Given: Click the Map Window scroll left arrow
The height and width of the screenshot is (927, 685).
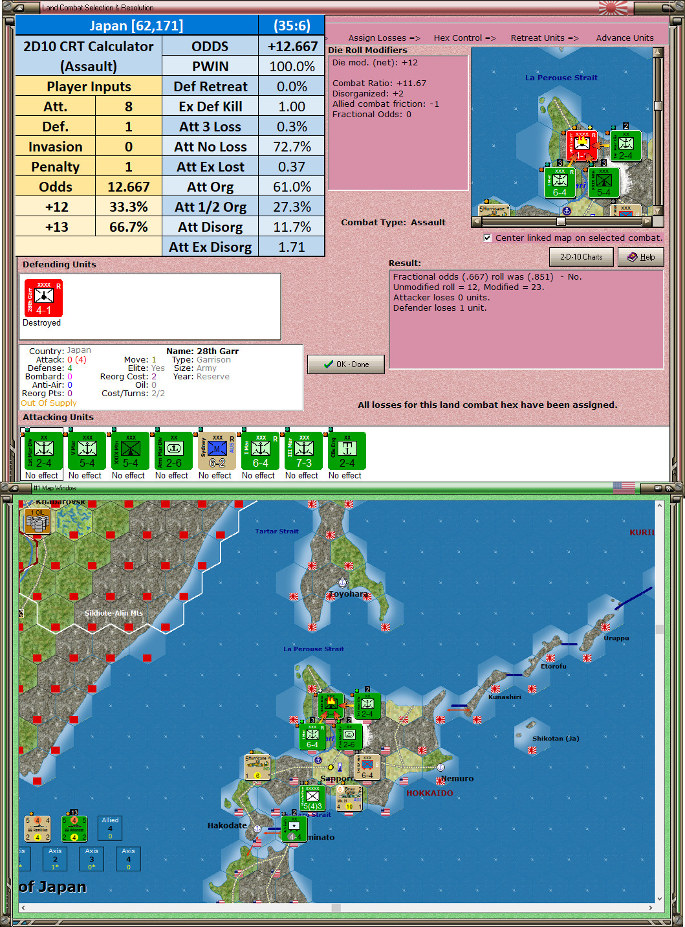Looking at the screenshot, I should pyautogui.click(x=23, y=908).
